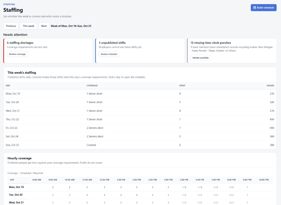The image size is (281, 205).
Task: Click the staff count 6 for Sunday
Action: [180, 145]
